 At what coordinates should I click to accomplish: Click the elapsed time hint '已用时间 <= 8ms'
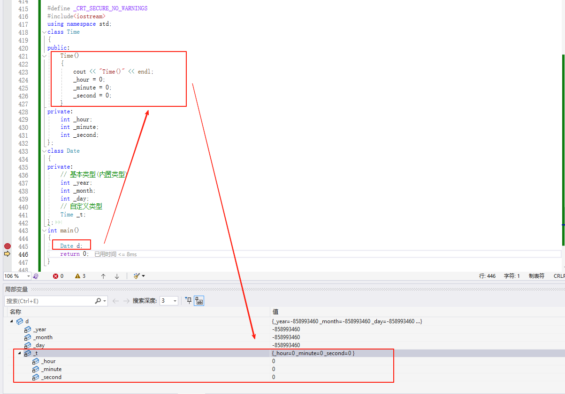point(115,254)
